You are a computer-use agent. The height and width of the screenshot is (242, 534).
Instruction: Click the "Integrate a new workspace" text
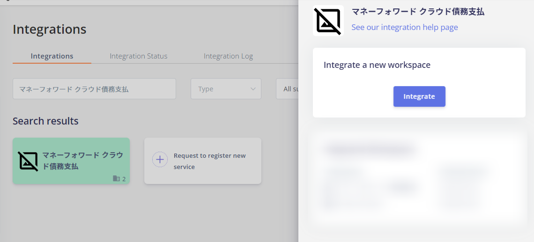pyautogui.click(x=377, y=65)
